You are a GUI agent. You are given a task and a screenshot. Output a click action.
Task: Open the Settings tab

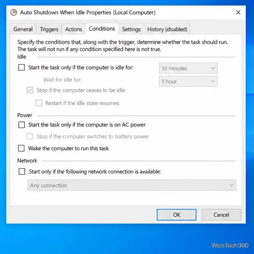(x=131, y=29)
